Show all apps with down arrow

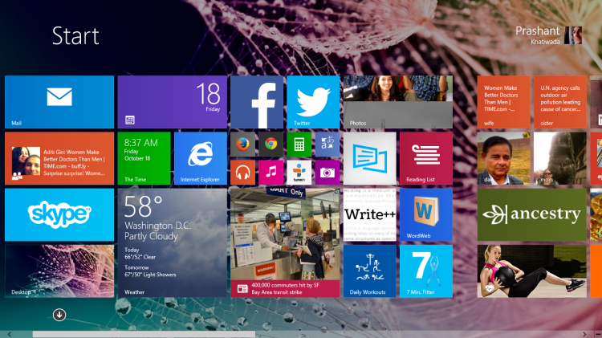(59, 315)
